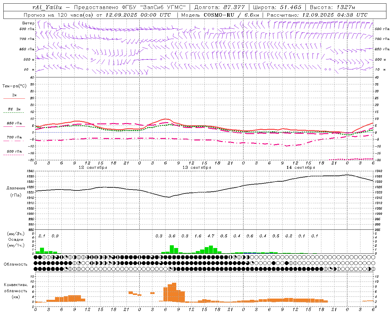Image resolution: width=391 pixels, height=312 pixels.
Task: Click the 14 сентября date label
Action: tap(301, 168)
